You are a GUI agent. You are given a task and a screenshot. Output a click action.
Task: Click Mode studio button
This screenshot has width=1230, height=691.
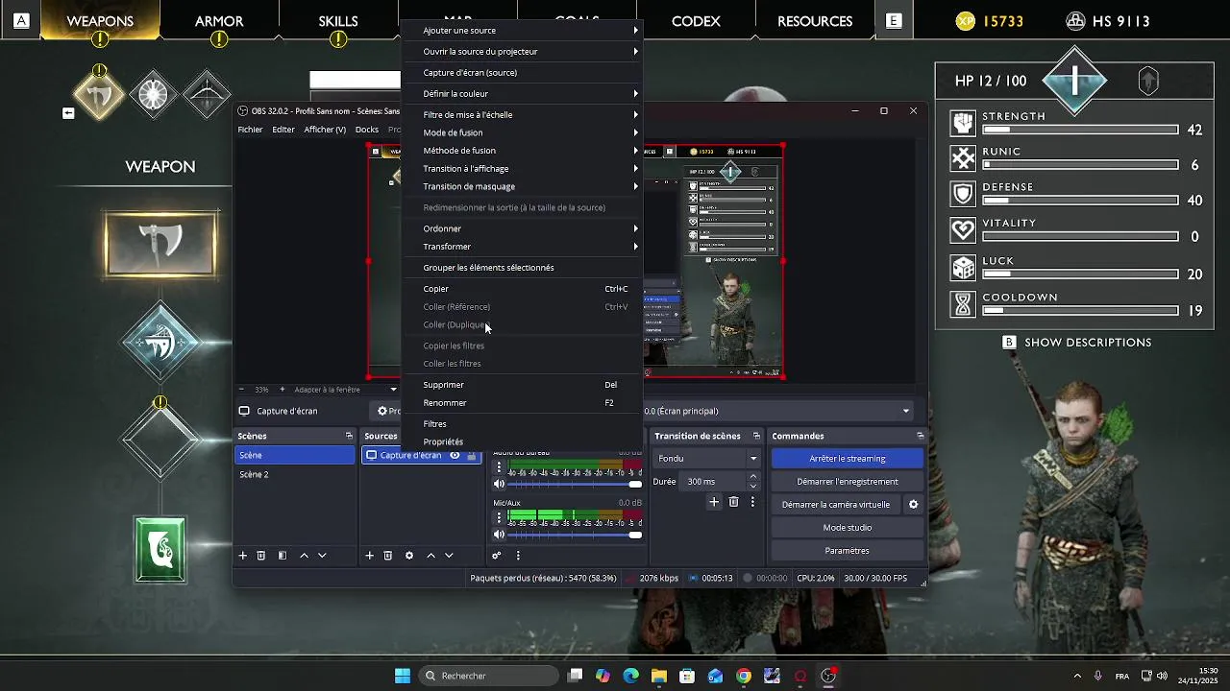(848, 528)
